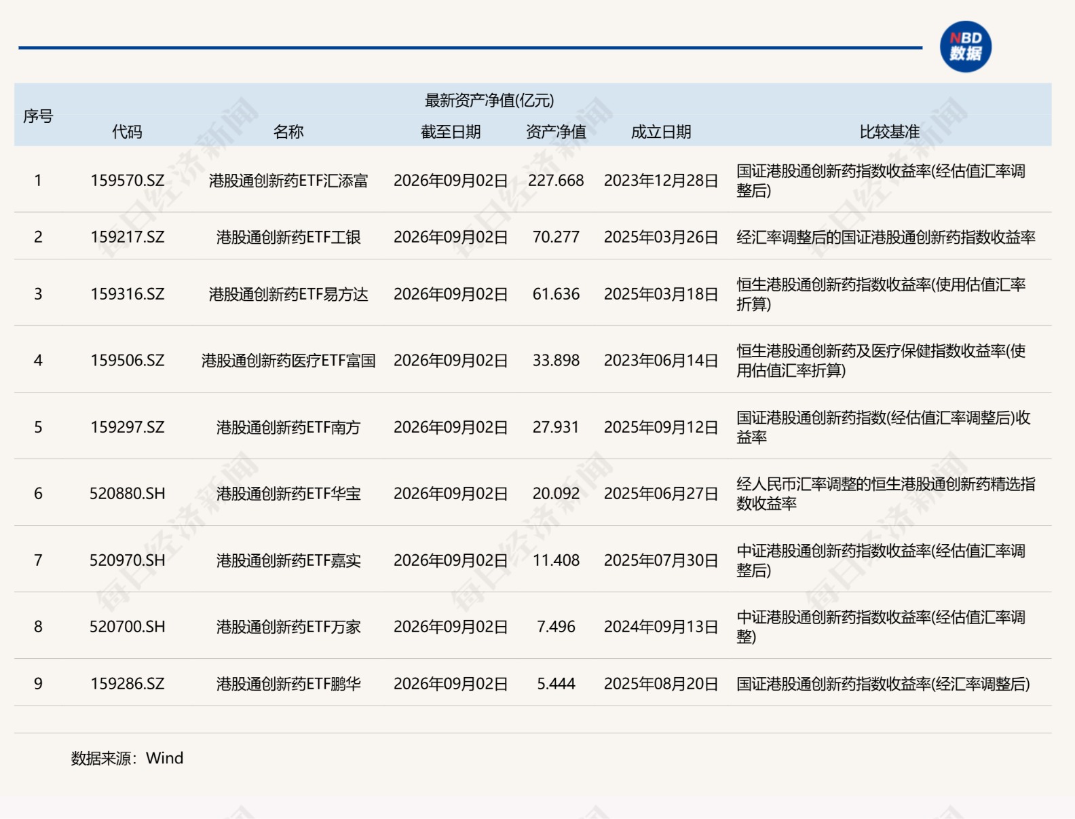Click 港股通创新药医疗ETF富国 fund name
Viewport: 1075px width, 819px height.
pos(288,361)
